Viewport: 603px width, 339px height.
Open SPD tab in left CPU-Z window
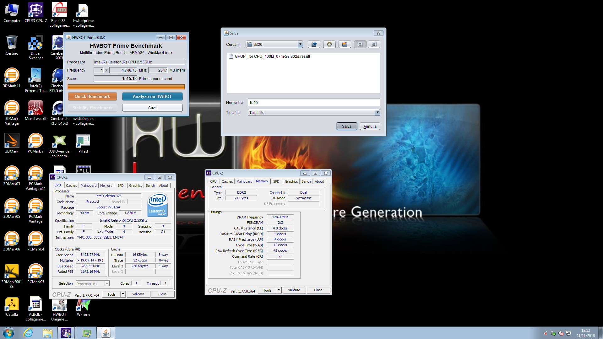(x=121, y=186)
